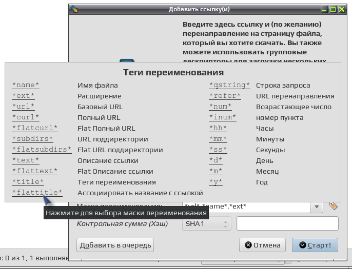Click the Строка запроса description text
Screen dimensions: 352x269
click(x=283, y=86)
